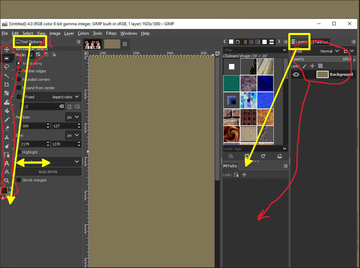Open the Layer menu
This screenshot has height=268, width=360.
(69, 33)
